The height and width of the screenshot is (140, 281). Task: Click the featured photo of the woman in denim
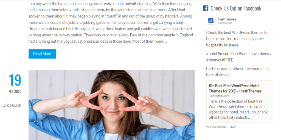tap(111, 105)
